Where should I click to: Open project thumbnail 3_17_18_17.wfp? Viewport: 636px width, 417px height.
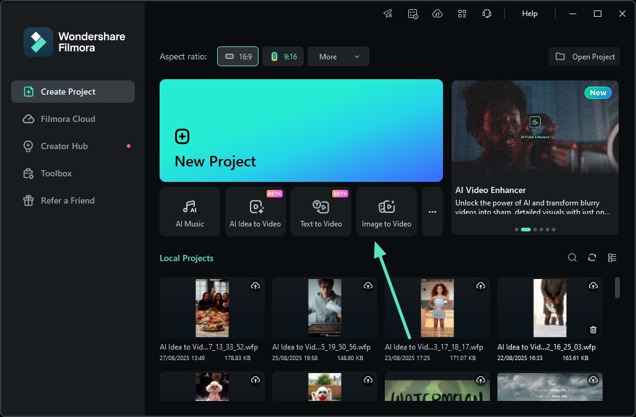click(437, 308)
